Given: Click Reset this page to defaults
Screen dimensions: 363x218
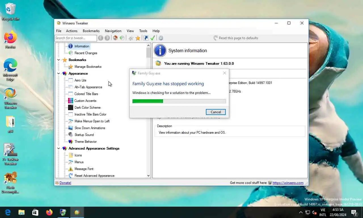Looking at the screenshot, I should (x=236, y=38).
